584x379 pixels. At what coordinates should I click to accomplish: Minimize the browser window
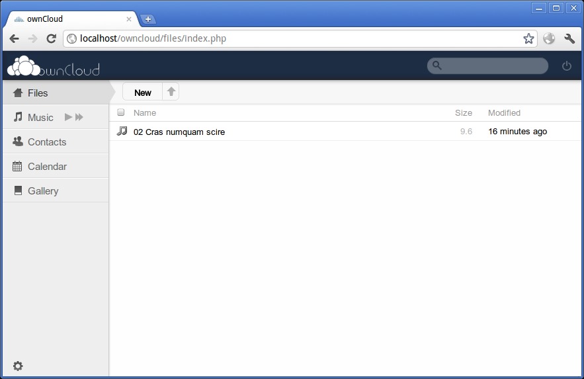[x=538, y=8]
